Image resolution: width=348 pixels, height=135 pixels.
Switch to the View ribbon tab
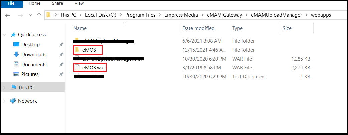[79, 3]
